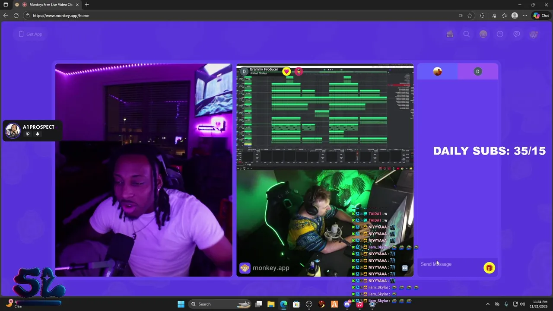Skip to next match with the skip button
Screen dimensions: 553x311
405,268
